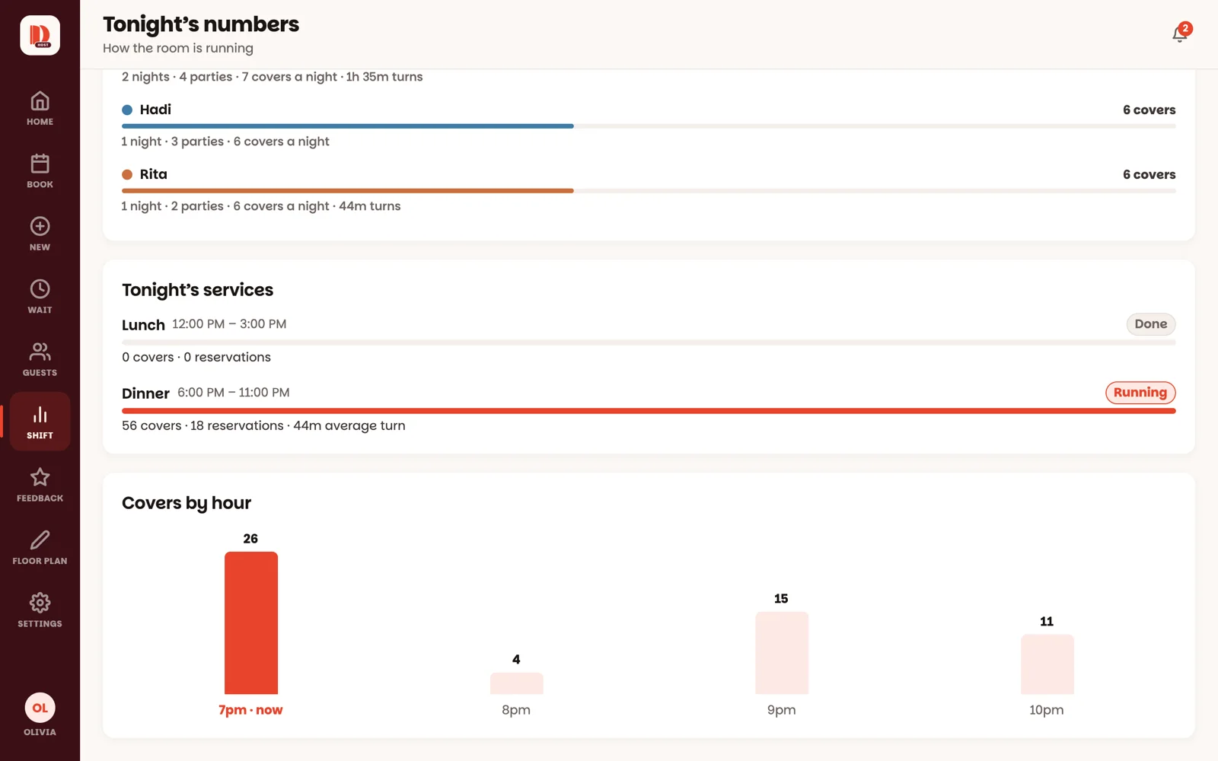The image size is (1218, 761).
Task: Select the 7pm covers bar
Action: (251, 622)
